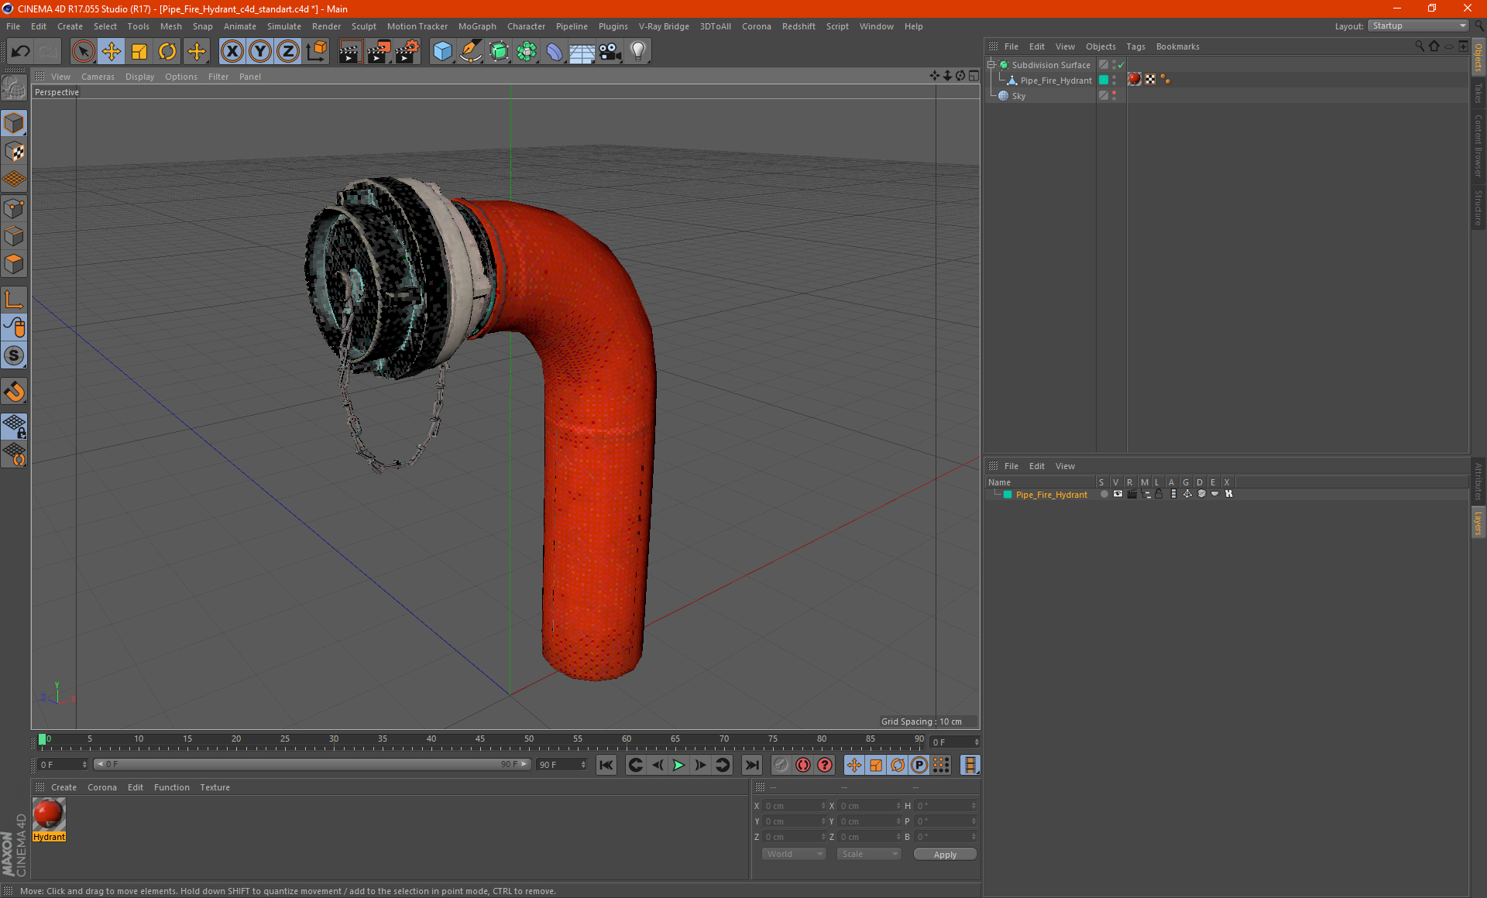The width and height of the screenshot is (1487, 898).
Task: Switch to Points mode
Action: click(14, 208)
